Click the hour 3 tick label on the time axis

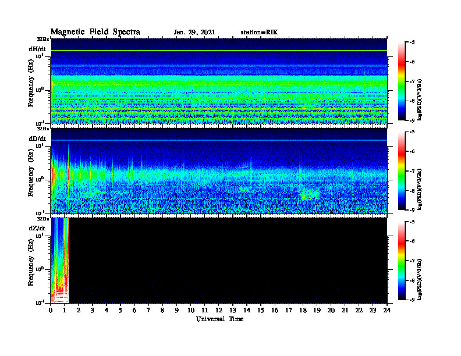click(x=93, y=311)
